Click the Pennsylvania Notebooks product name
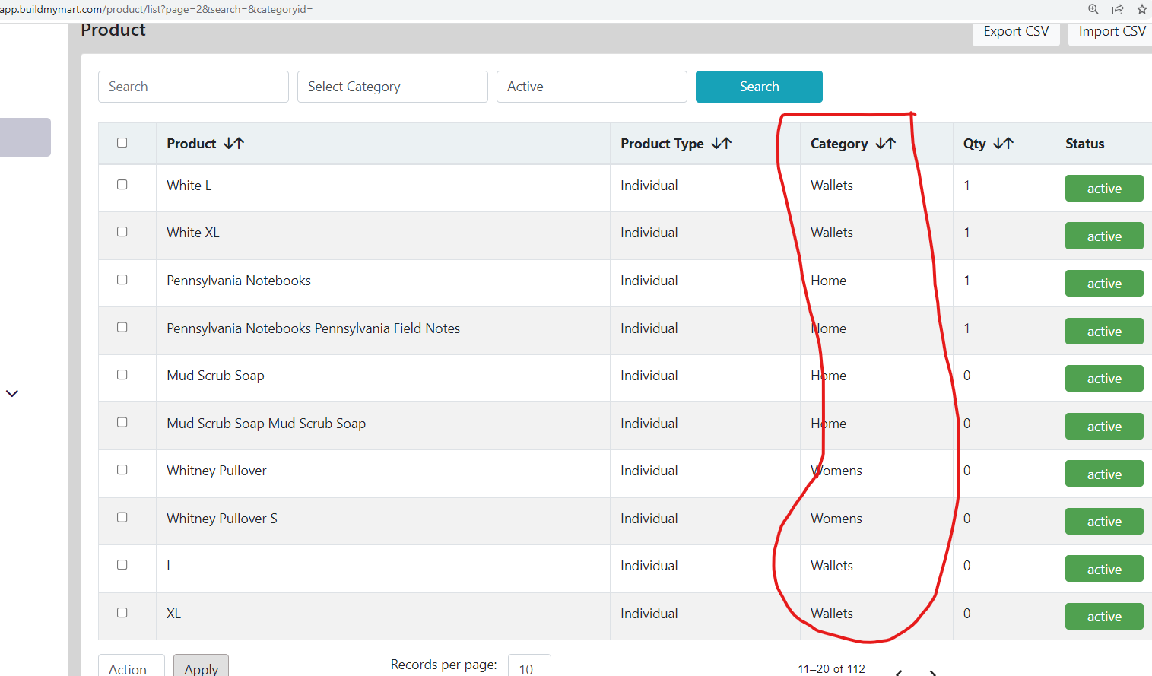This screenshot has width=1152, height=676. point(239,281)
